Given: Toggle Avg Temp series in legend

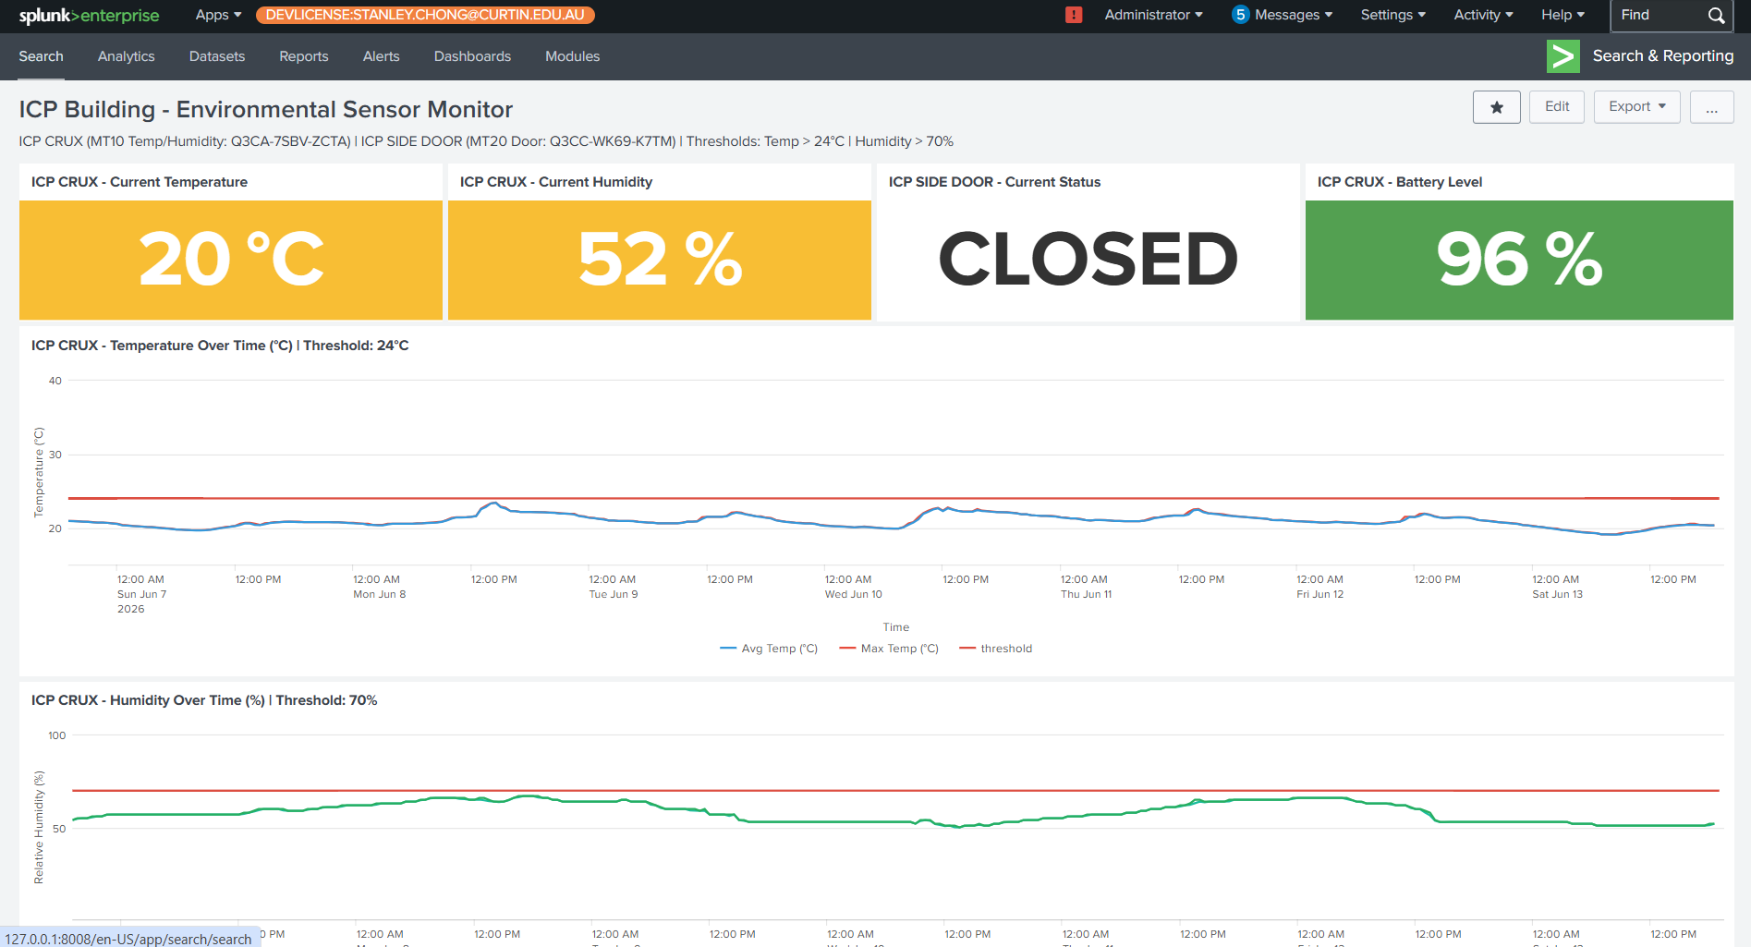Looking at the screenshot, I should [x=769, y=649].
